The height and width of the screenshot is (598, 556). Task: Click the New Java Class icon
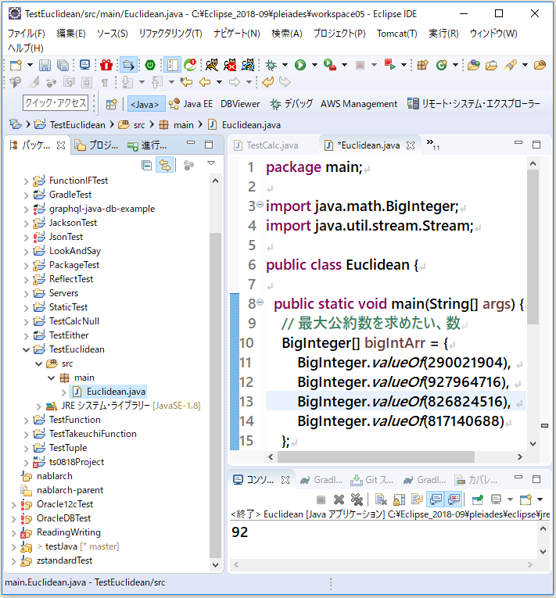(442, 65)
